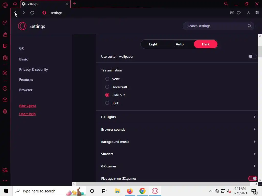Viewport: 262px width, 196px height.
Task: Open GX Control speedometer sidebar icon
Action: click(5, 23)
